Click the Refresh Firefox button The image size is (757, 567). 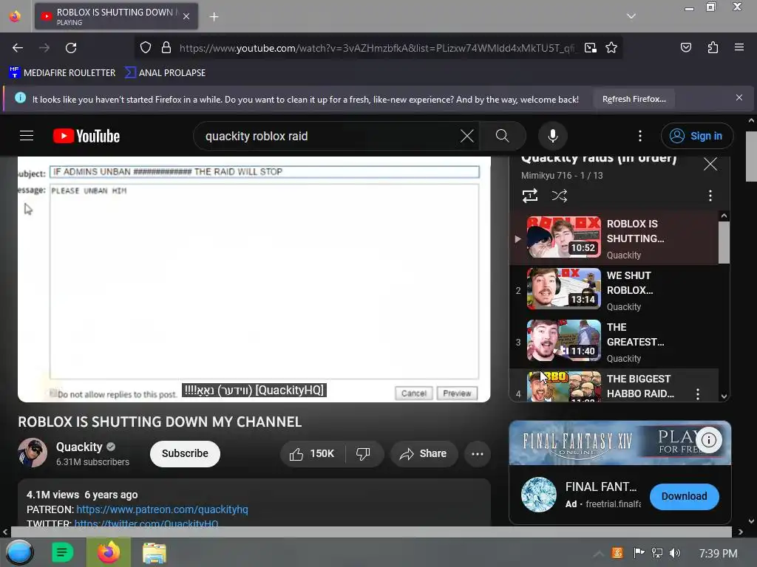(634, 99)
